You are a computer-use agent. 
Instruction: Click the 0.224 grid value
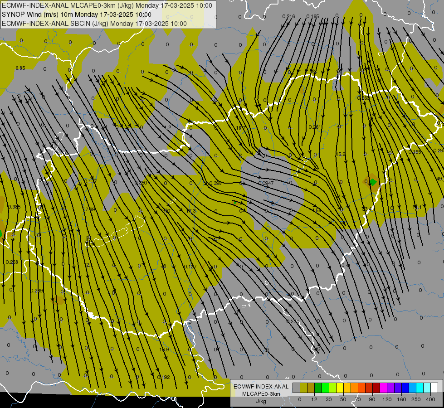293,322
